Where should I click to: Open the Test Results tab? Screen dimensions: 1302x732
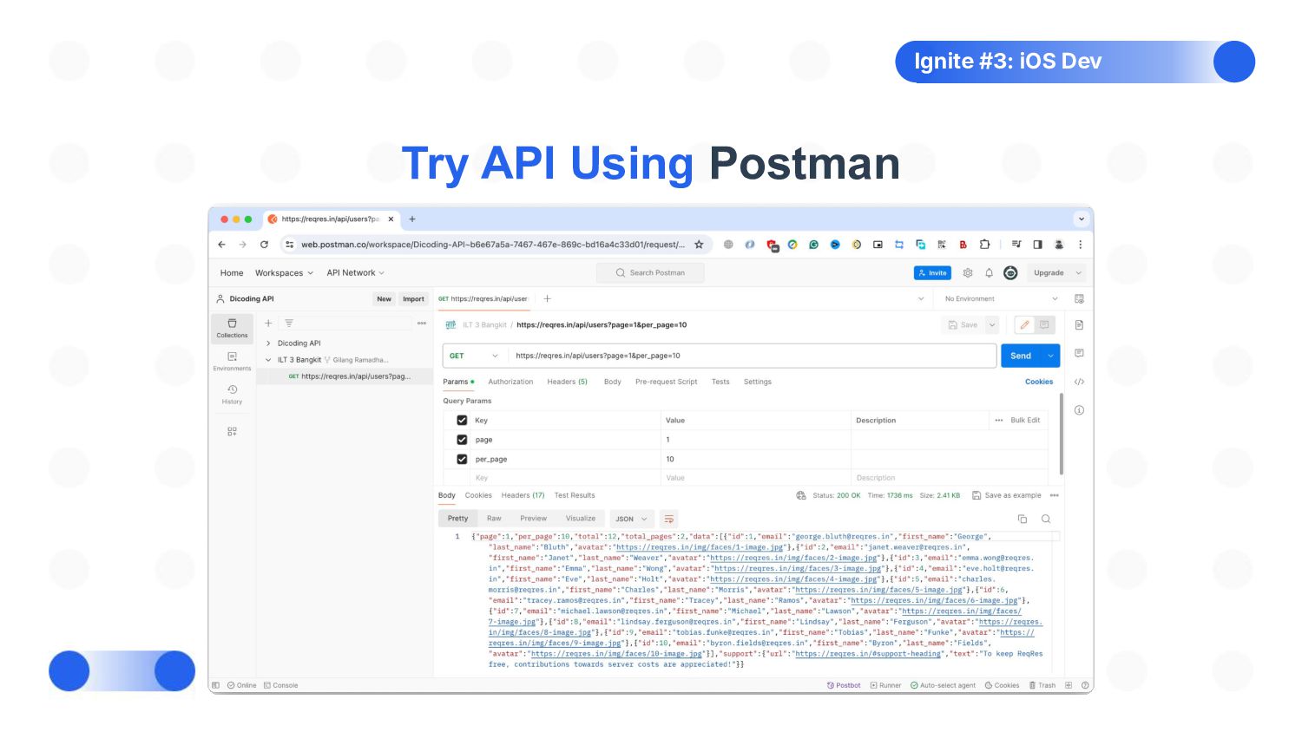(575, 495)
